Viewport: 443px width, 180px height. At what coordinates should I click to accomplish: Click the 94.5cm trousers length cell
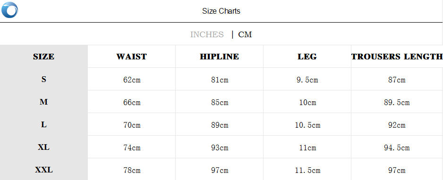(x=397, y=147)
